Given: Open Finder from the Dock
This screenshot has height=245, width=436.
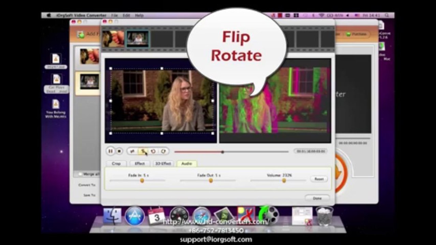Looking at the screenshot, I should (x=112, y=216).
